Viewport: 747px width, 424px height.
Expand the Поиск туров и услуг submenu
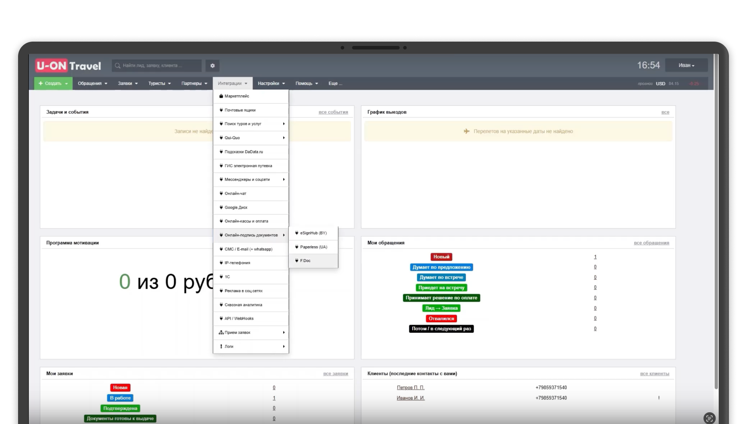[251, 124]
